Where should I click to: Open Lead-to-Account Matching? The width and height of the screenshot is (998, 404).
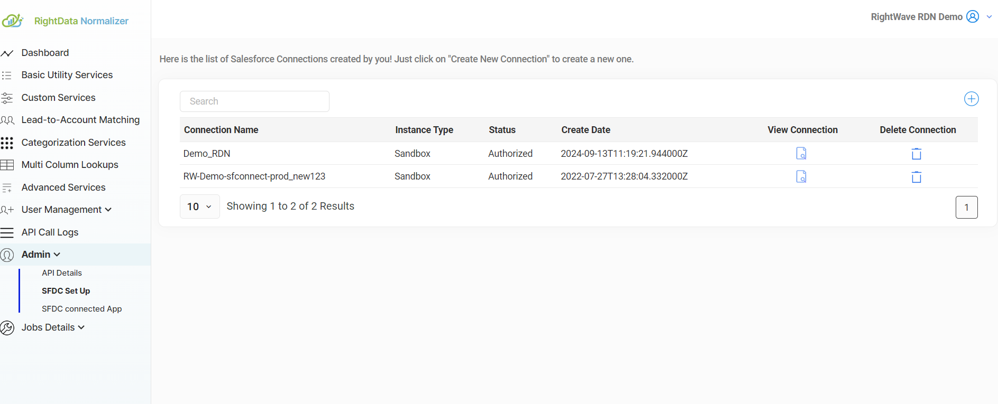[80, 120]
